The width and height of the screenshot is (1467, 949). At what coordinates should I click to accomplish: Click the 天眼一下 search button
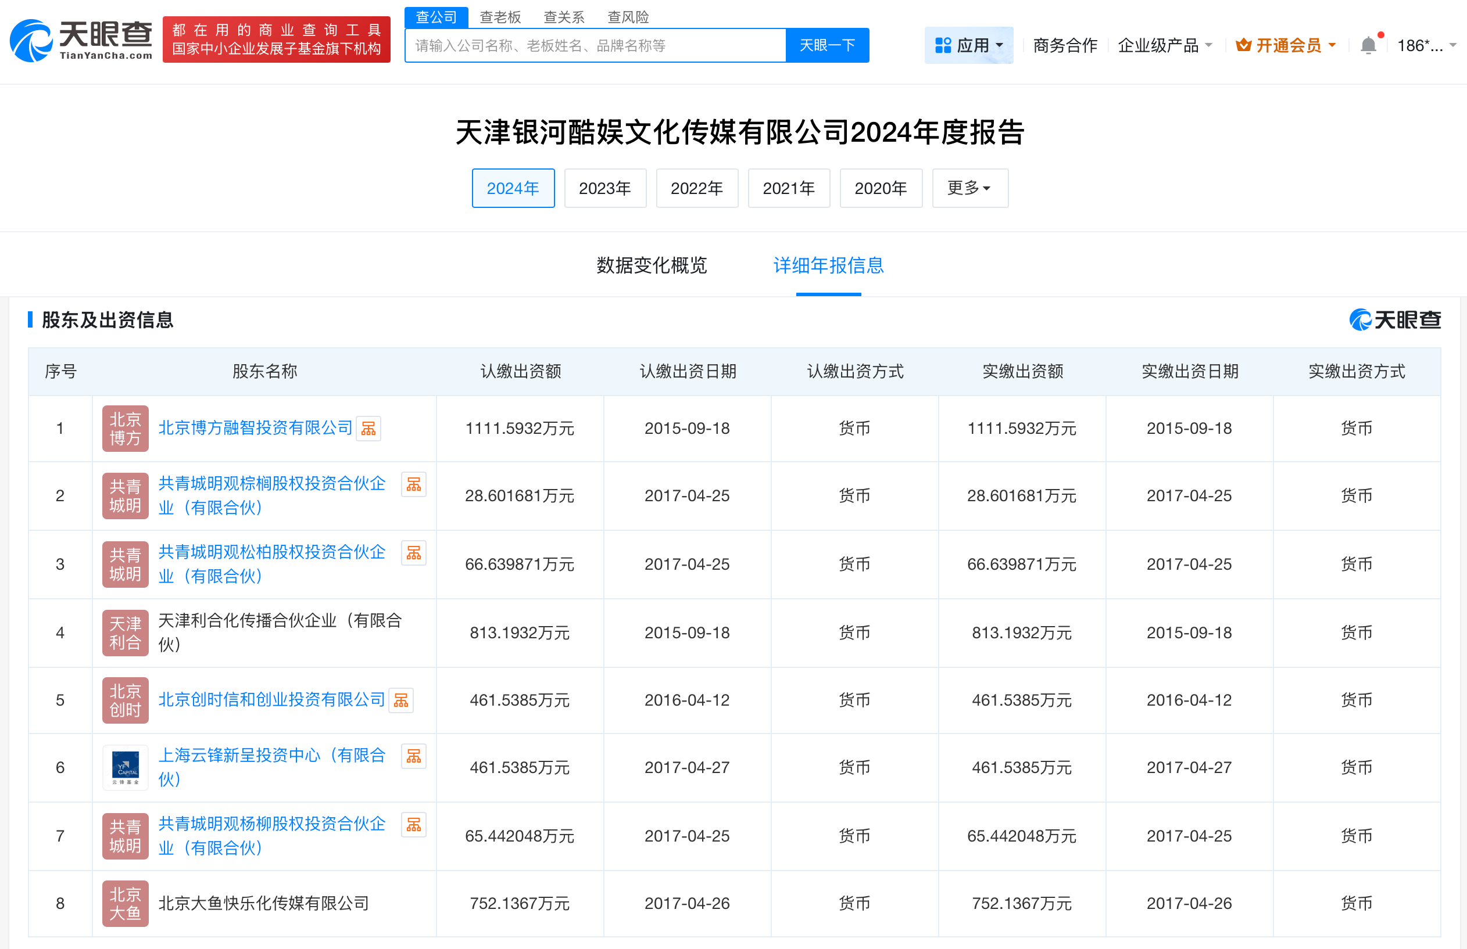[827, 45]
